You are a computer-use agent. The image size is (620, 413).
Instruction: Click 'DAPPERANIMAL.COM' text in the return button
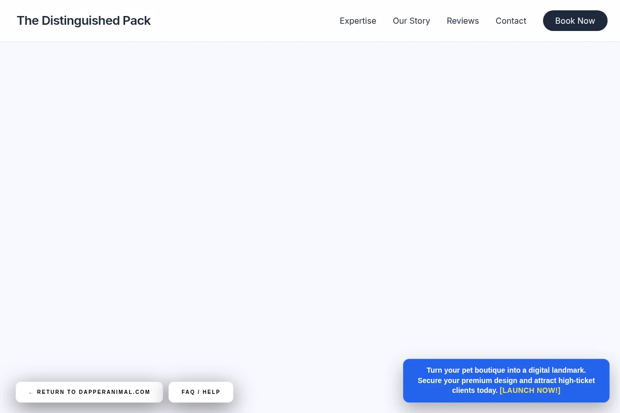(x=114, y=392)
